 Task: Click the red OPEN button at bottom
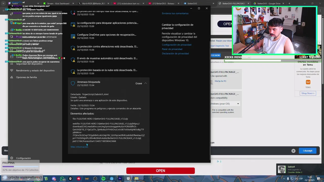click(160, 171)
